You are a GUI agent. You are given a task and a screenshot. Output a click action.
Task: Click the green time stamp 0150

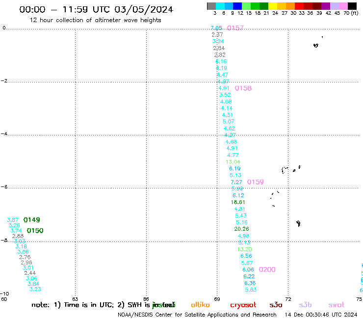[x=35, y=231]
